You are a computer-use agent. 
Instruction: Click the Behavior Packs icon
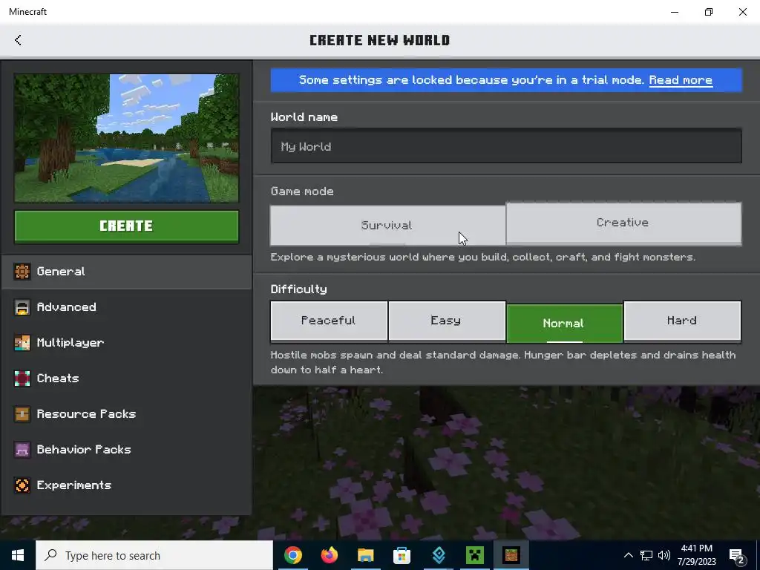click(x=22, y=450)
